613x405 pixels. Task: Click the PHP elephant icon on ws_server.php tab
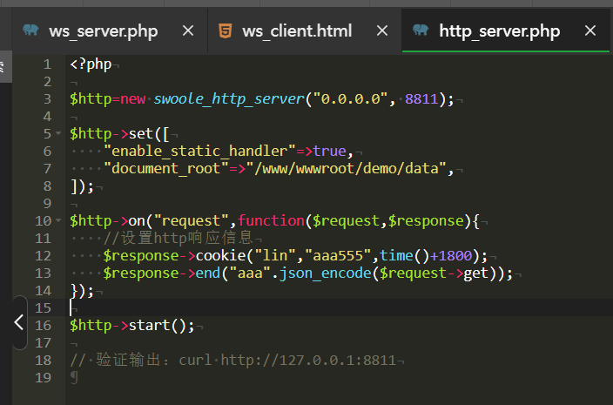[30, 30]
